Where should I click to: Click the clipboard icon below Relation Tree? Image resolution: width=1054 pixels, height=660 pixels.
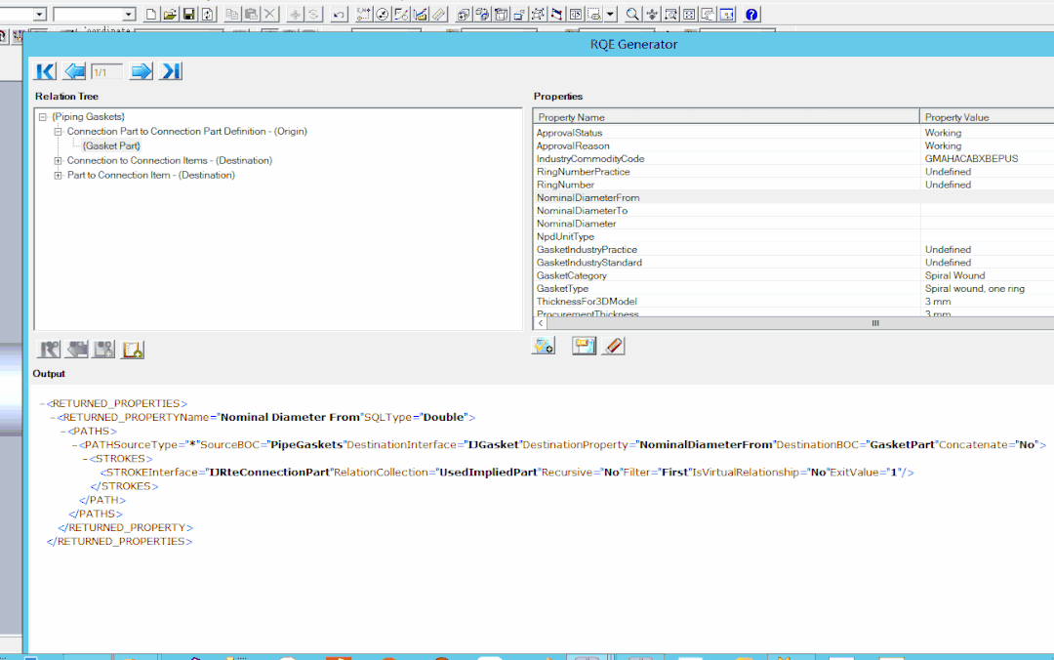[133, 350]
